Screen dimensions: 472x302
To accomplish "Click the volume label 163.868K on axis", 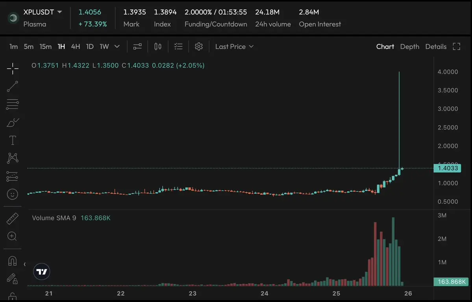I will pos(451,282).
